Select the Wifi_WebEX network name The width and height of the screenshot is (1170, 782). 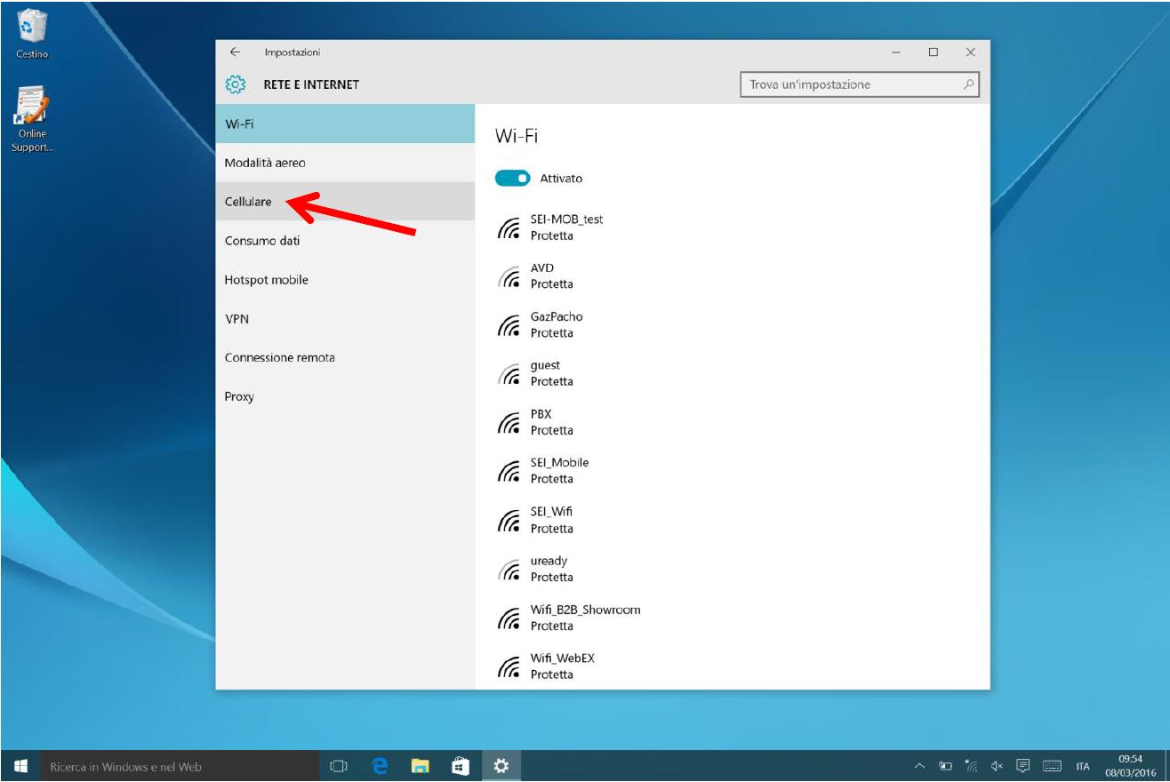coord(562,659)
